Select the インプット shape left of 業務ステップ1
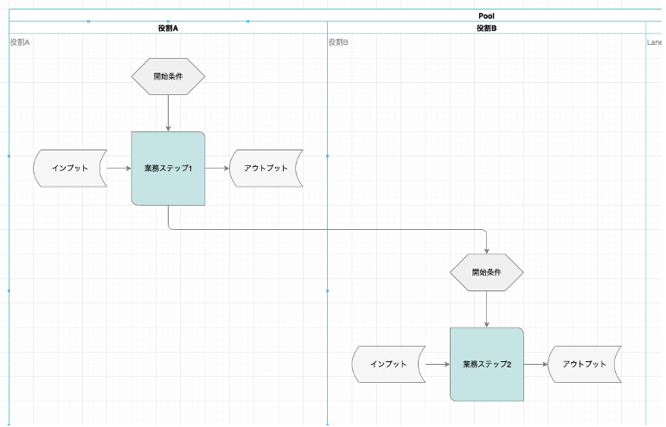Viewport: 666px width, 427px height. (x=69, y=169)
